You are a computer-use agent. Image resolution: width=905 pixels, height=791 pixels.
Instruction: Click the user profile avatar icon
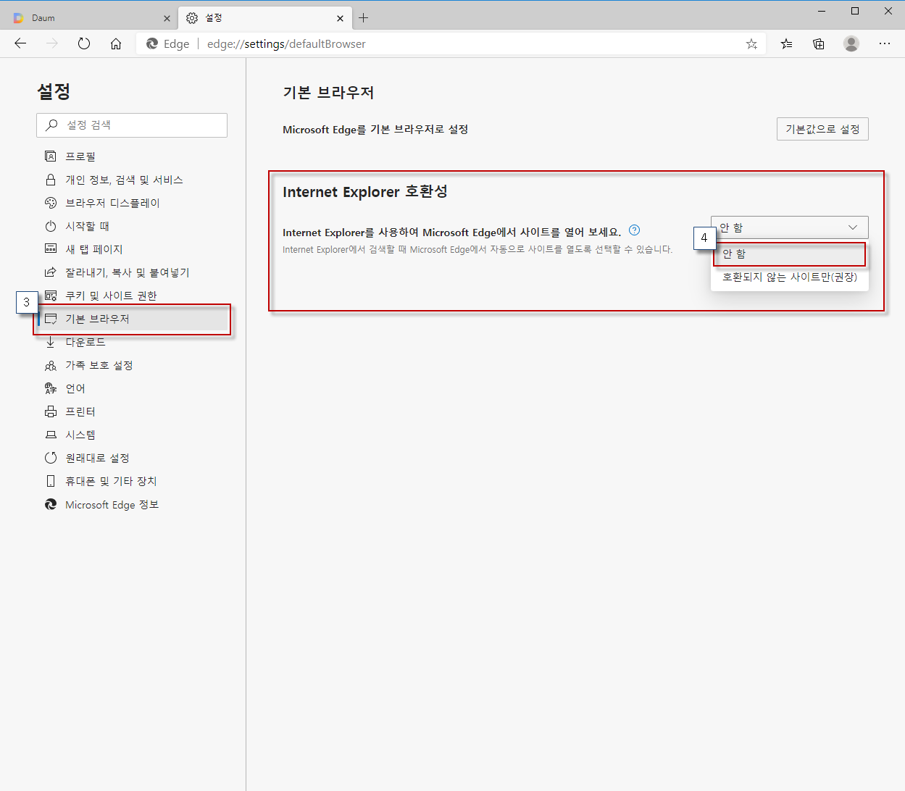[851, 43]
